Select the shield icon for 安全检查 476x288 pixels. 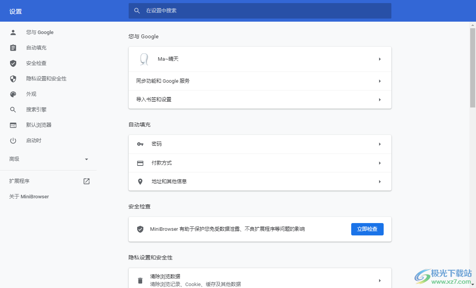(13, 63)
